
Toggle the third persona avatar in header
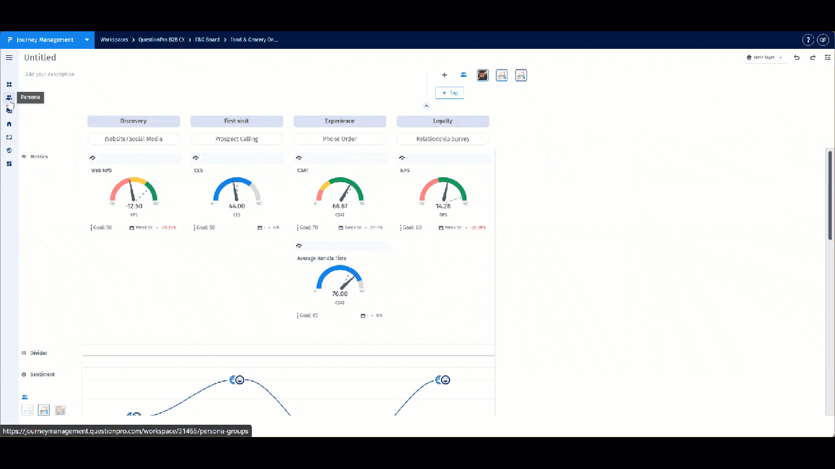(521, 76)
